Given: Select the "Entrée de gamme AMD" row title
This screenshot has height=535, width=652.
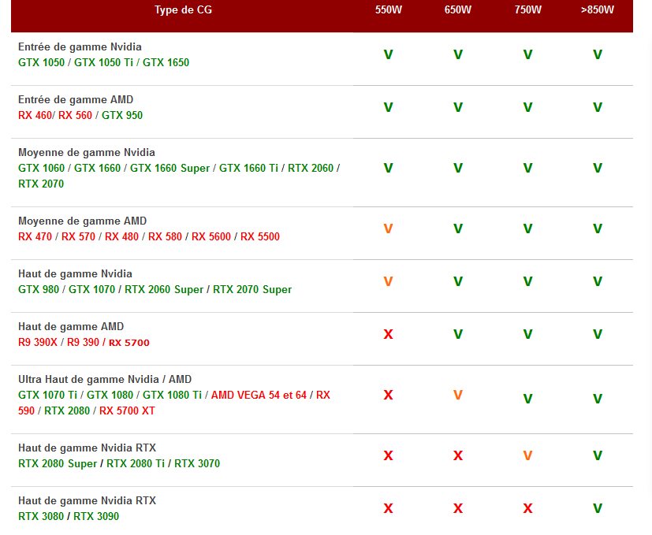Looking at the screenshot, I should [76, 100].
